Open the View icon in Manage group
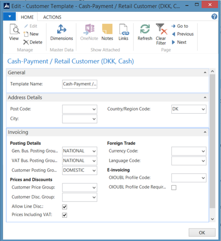221x241 pixels. click(x=14, y=29)
